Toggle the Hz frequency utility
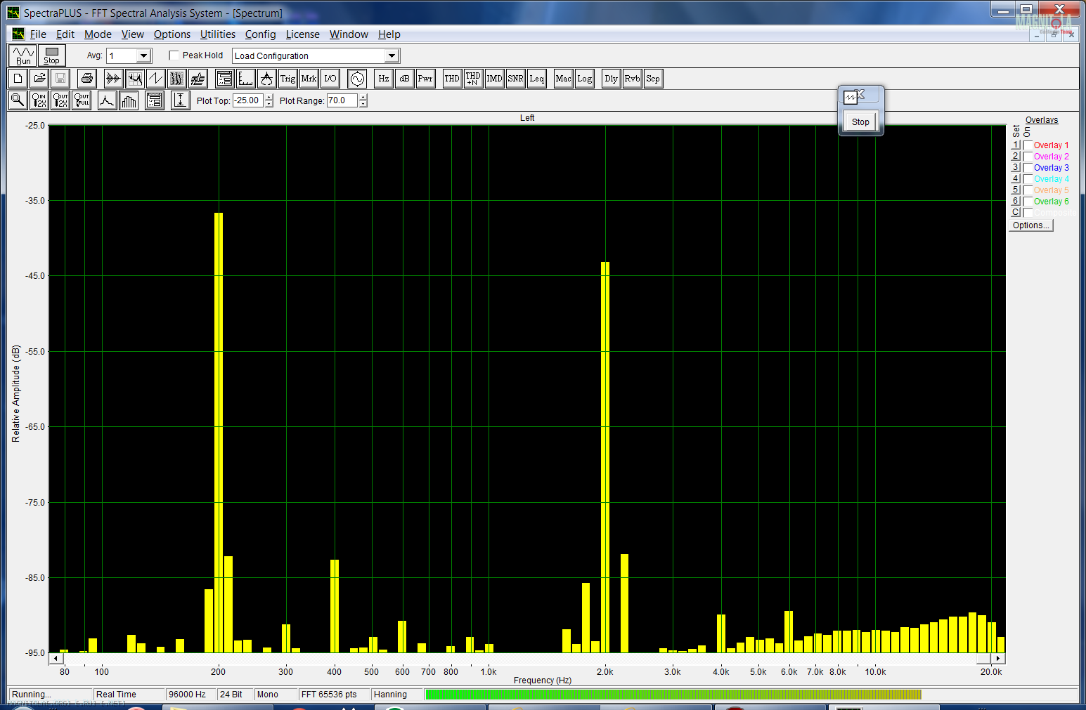This screenshot has width=1086, height=710. pyautogui.click(x=383, y=79)
